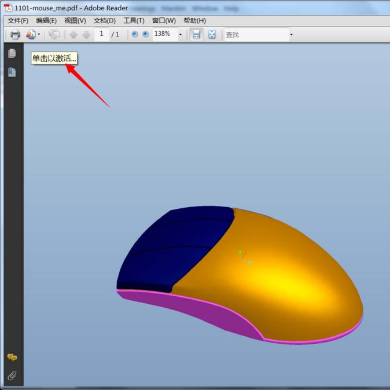390x390 pixels.
Task: Expand the dropdown arrow beside collaborate icon
Action: click(x=39, y=35)
